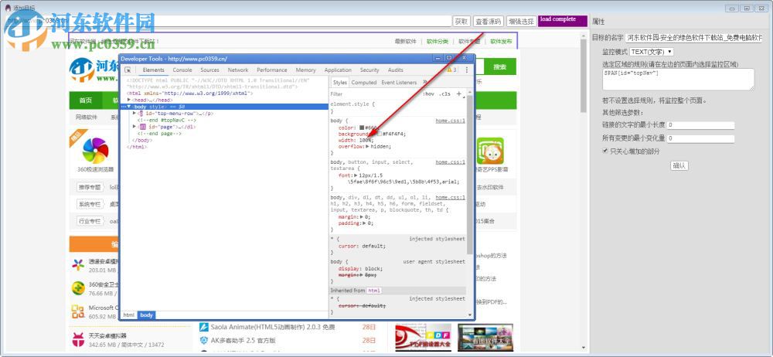
Task: Click the 爱奇艺PPS影音 green app icon
Action: point(490,151)
